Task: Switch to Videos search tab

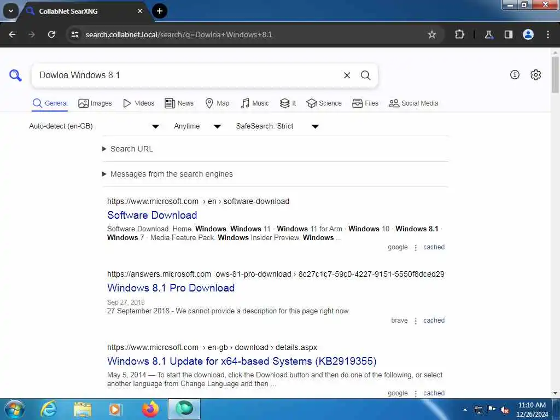Action: [x=138, y=103]
